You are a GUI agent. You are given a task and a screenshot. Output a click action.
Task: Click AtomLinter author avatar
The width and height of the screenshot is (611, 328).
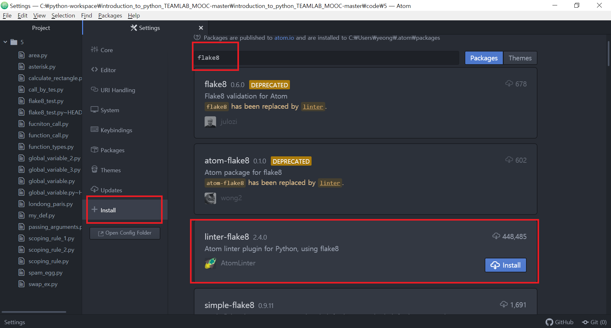(210, 263)
